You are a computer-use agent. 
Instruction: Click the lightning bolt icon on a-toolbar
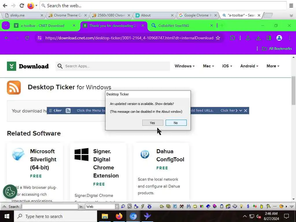[x=143, y=206]
